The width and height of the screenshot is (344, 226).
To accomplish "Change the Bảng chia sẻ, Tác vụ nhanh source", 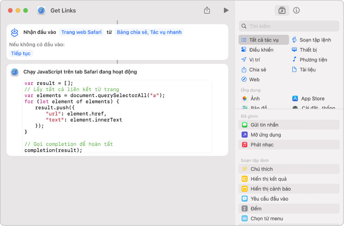I will 149,32.
